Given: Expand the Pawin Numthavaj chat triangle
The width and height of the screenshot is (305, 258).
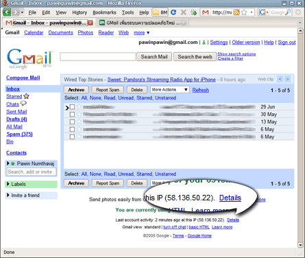Looking at the screenshot, I should [8, 163].
